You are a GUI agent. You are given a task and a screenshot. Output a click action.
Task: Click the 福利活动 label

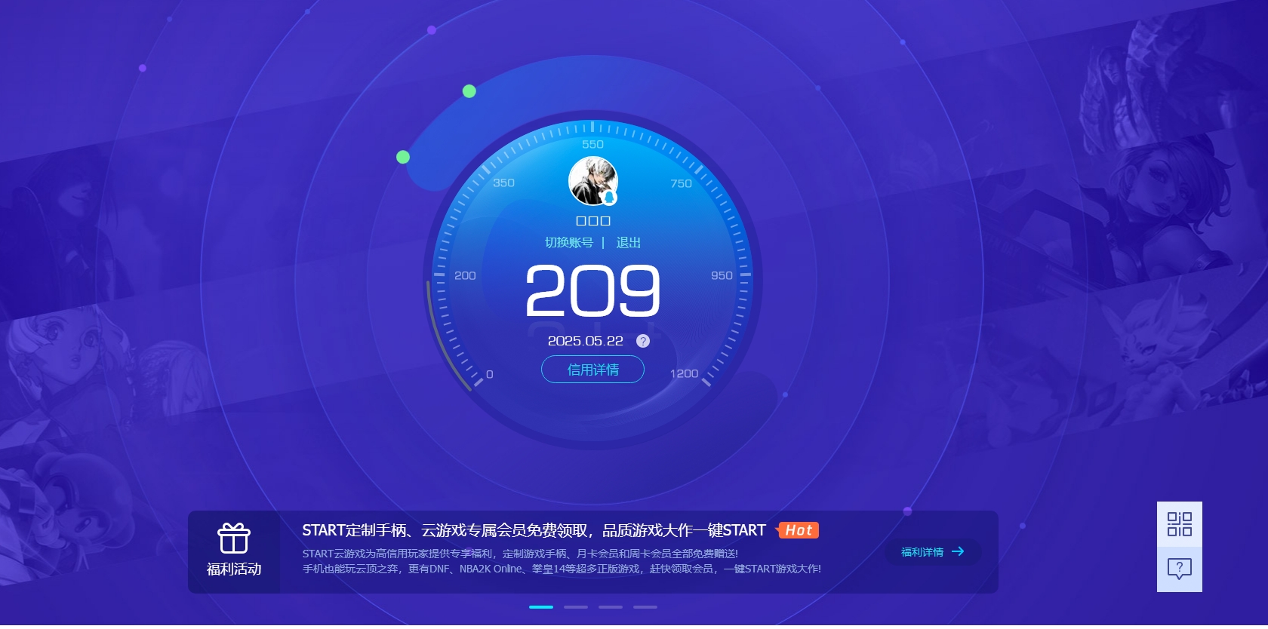(234, 569)
